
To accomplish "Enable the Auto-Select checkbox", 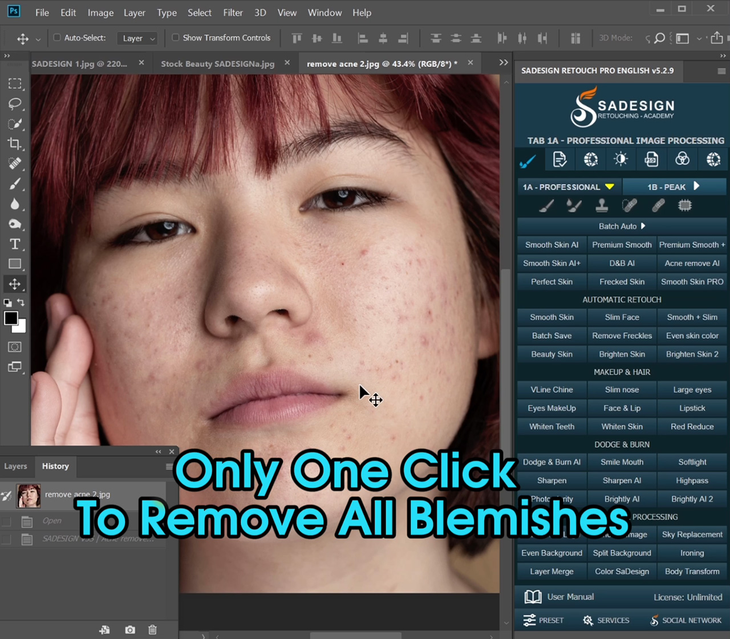I will (x=57, y=38).
